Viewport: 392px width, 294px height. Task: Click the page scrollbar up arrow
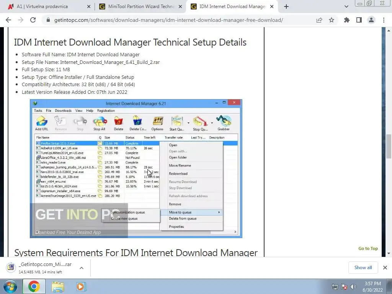389,31
